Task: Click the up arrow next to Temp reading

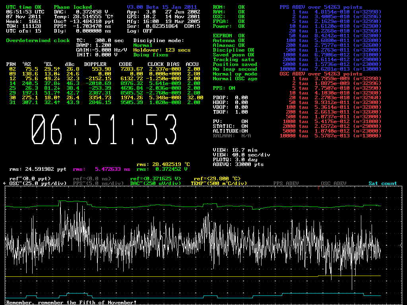Action: 112,17
